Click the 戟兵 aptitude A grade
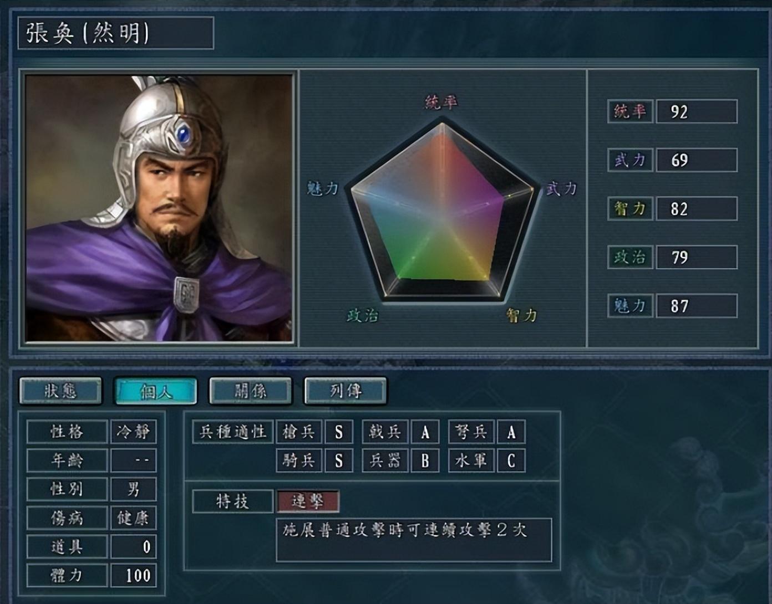Viewport: 772px width, 604px height. click(x=425, y=432)
